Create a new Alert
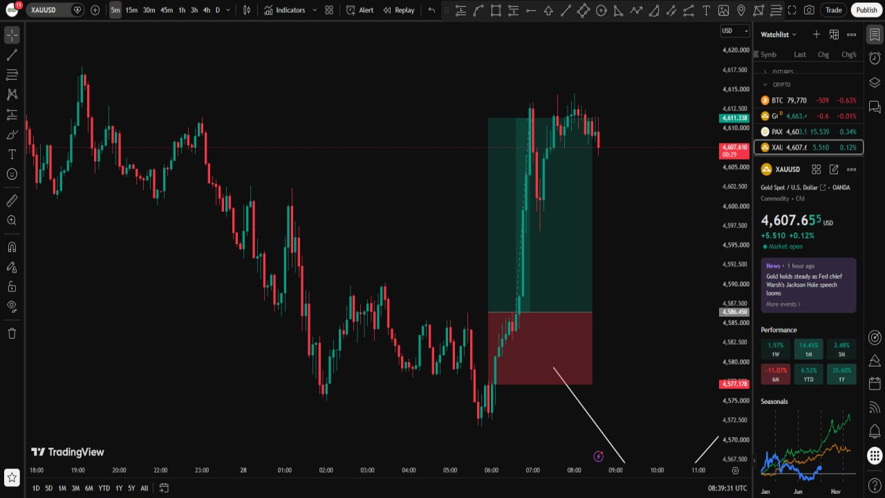Viewport: 885px width, 498px height. (360, 10)
